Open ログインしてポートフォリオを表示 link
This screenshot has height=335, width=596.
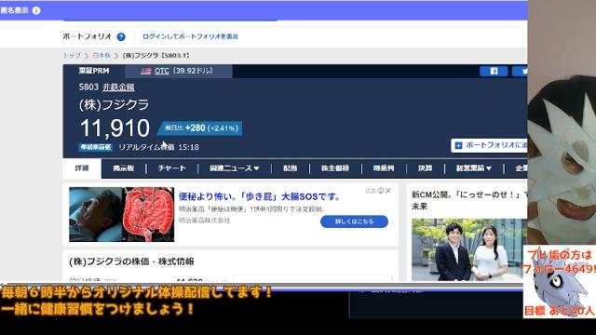click(190, 36)
